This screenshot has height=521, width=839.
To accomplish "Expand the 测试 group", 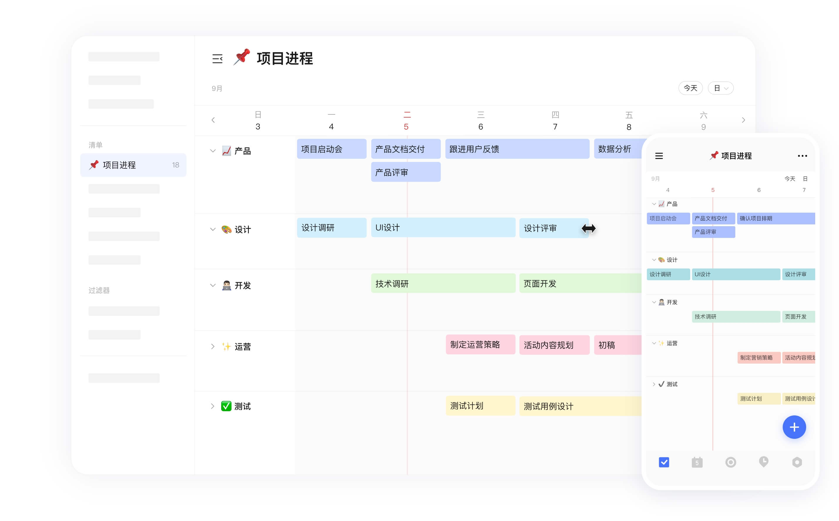I will [x=212, y=406].
